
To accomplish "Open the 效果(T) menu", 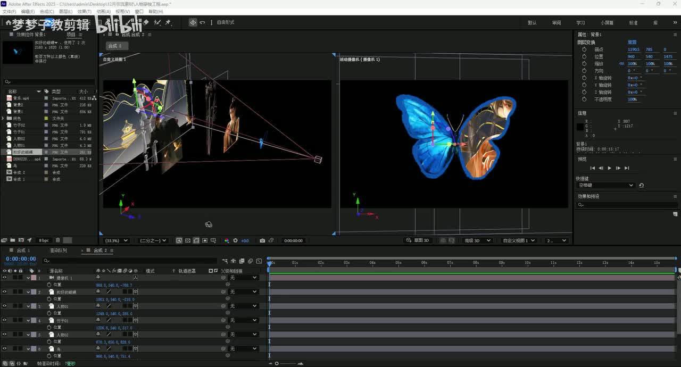I will click(84, 11).
